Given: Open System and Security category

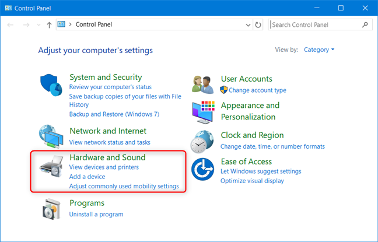Looking at the screenshot, I should [106, 77].
